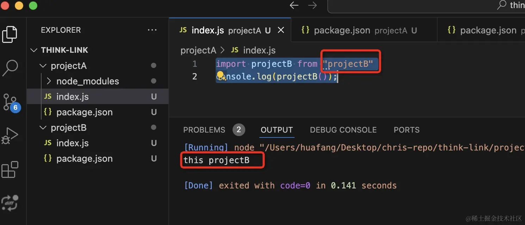
Task: Click the projectA breadcrumb in editor
Action: pos(198,51)
